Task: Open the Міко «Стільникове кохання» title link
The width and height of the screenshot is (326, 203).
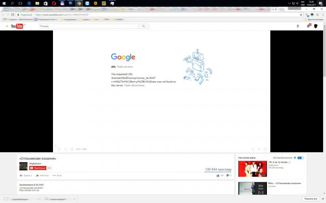Action: [x=284, y=184]
